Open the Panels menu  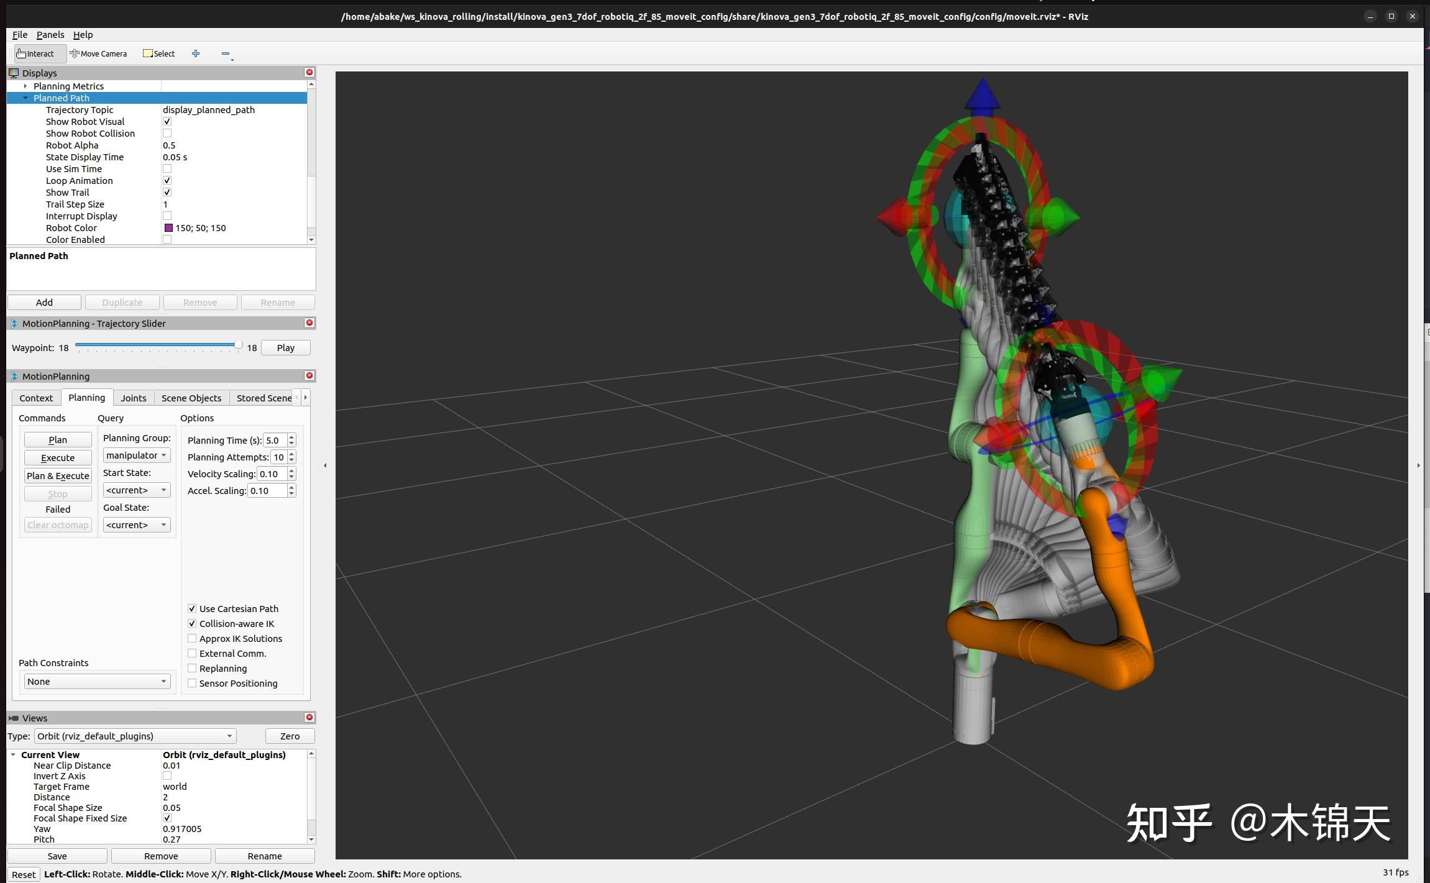(50, 34)
